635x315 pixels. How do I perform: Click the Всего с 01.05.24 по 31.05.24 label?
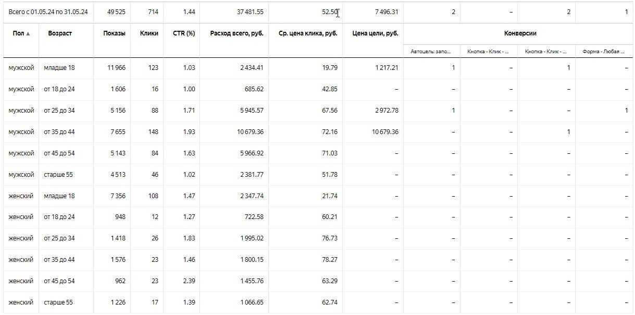point(48,12)
